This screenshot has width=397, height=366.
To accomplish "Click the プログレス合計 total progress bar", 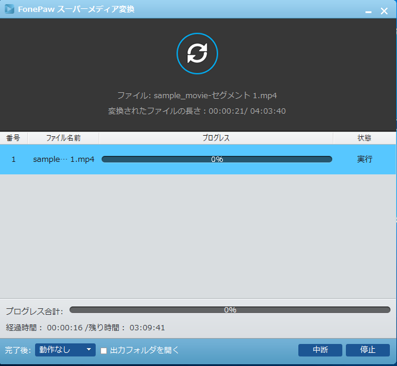I will (x=230, y=309).
